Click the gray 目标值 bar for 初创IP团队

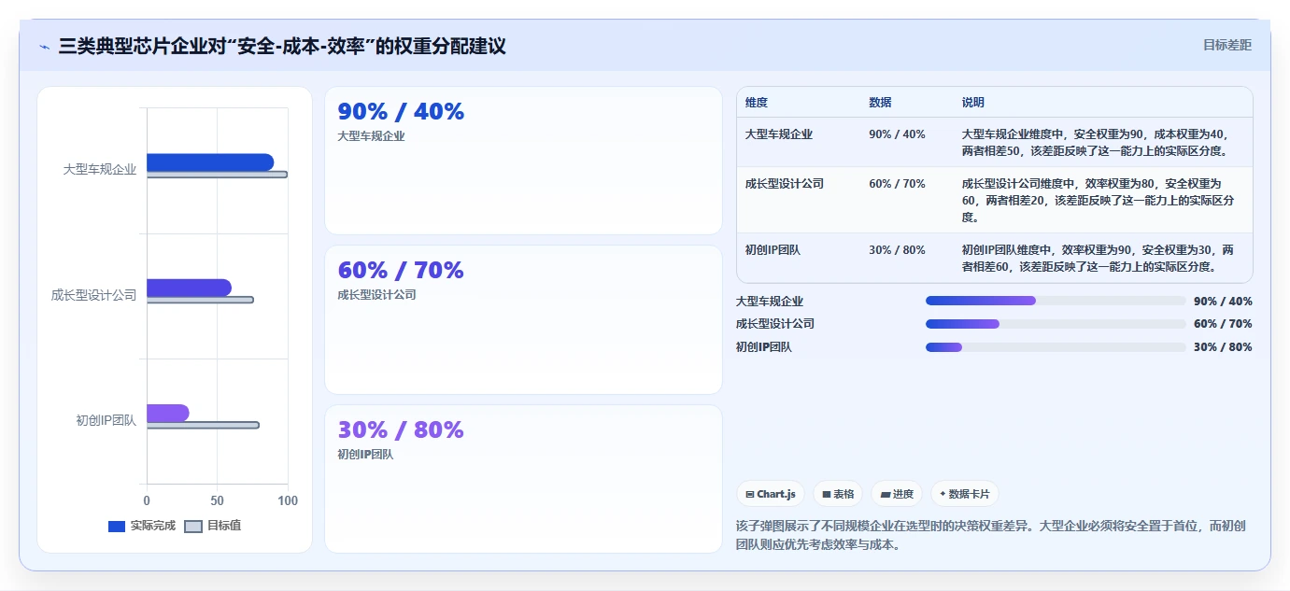tap(203, 425)
